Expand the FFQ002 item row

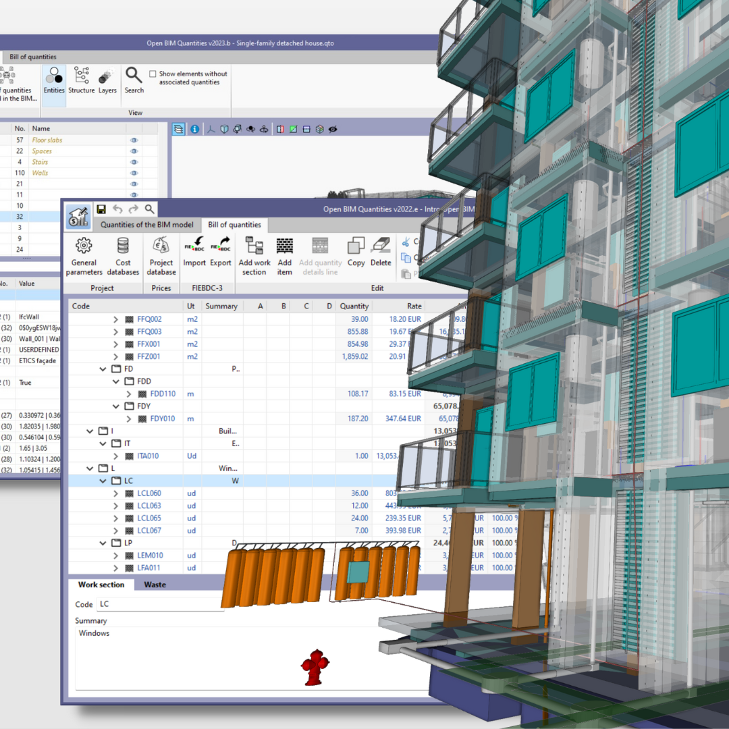(x=115, y=319)
